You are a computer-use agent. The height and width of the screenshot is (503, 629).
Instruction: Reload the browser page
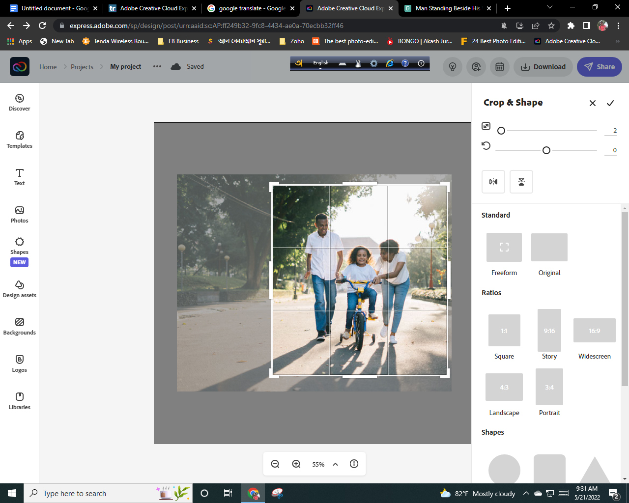tap(42, 26)
